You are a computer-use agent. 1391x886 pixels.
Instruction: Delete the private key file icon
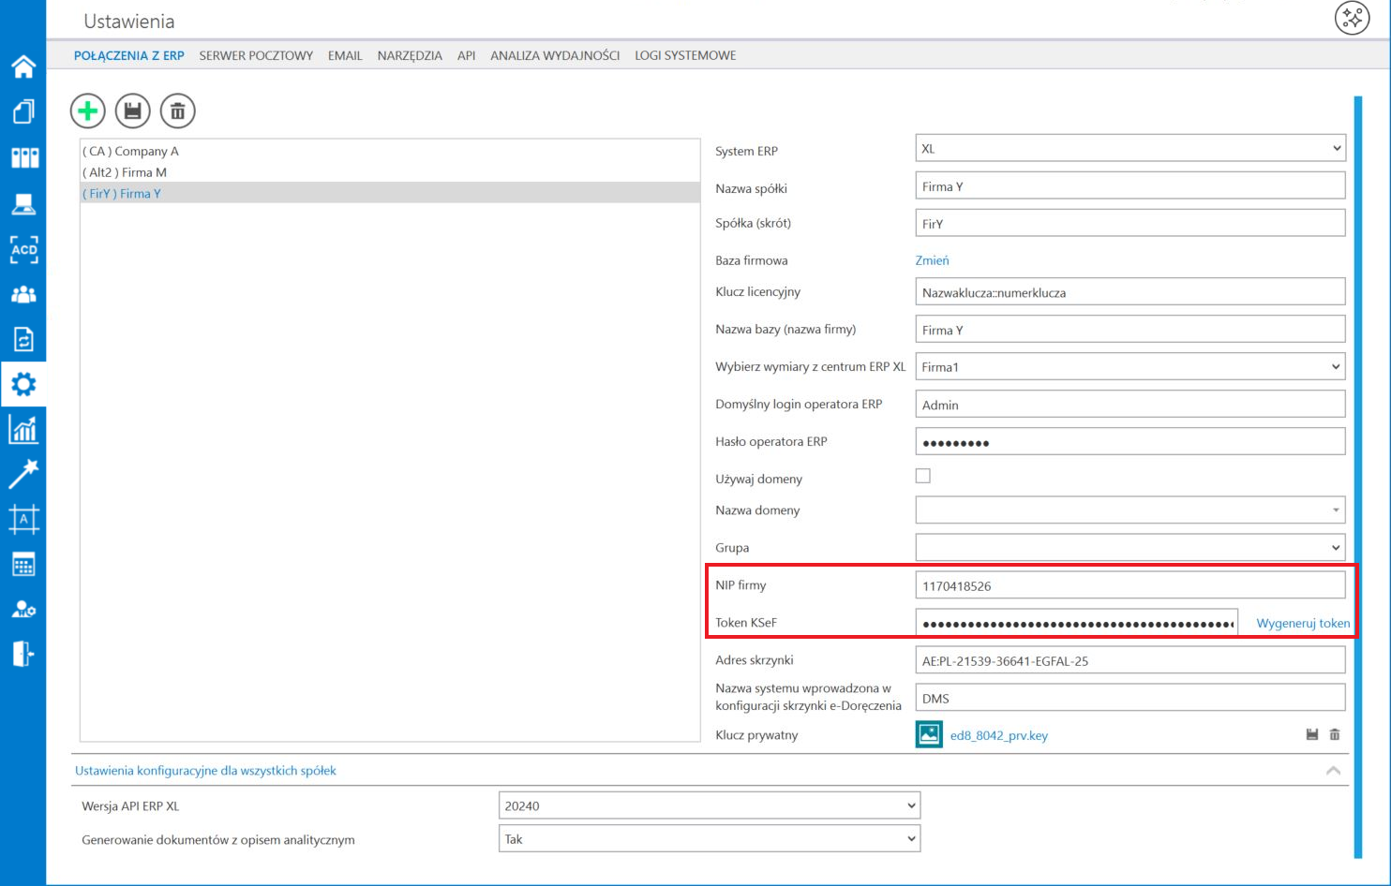point(1335,735)
